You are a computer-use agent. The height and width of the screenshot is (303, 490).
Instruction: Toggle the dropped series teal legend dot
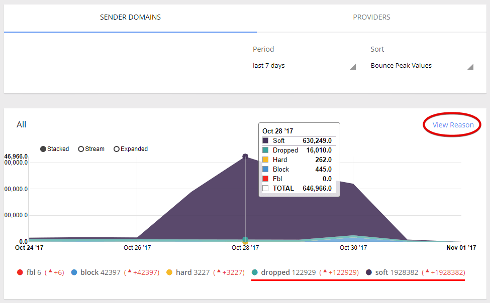click(x=255, y=272)
